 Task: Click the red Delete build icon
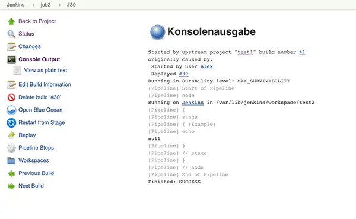[x=11, y=97]
